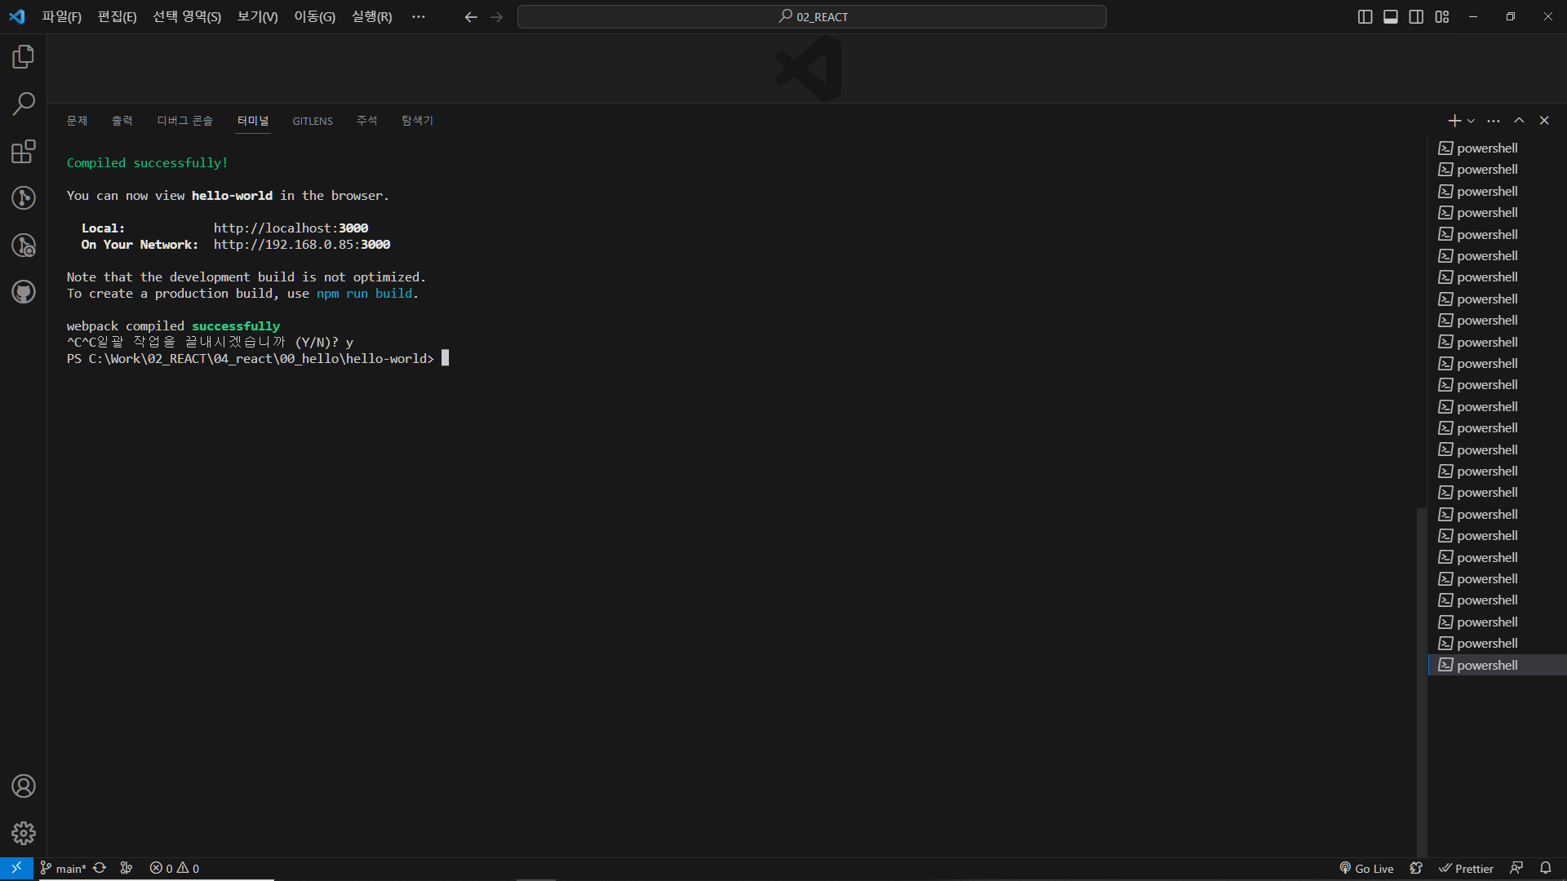
Task: Open terminal panel more actions ellipsis
Action: (x=1494, y=121)
